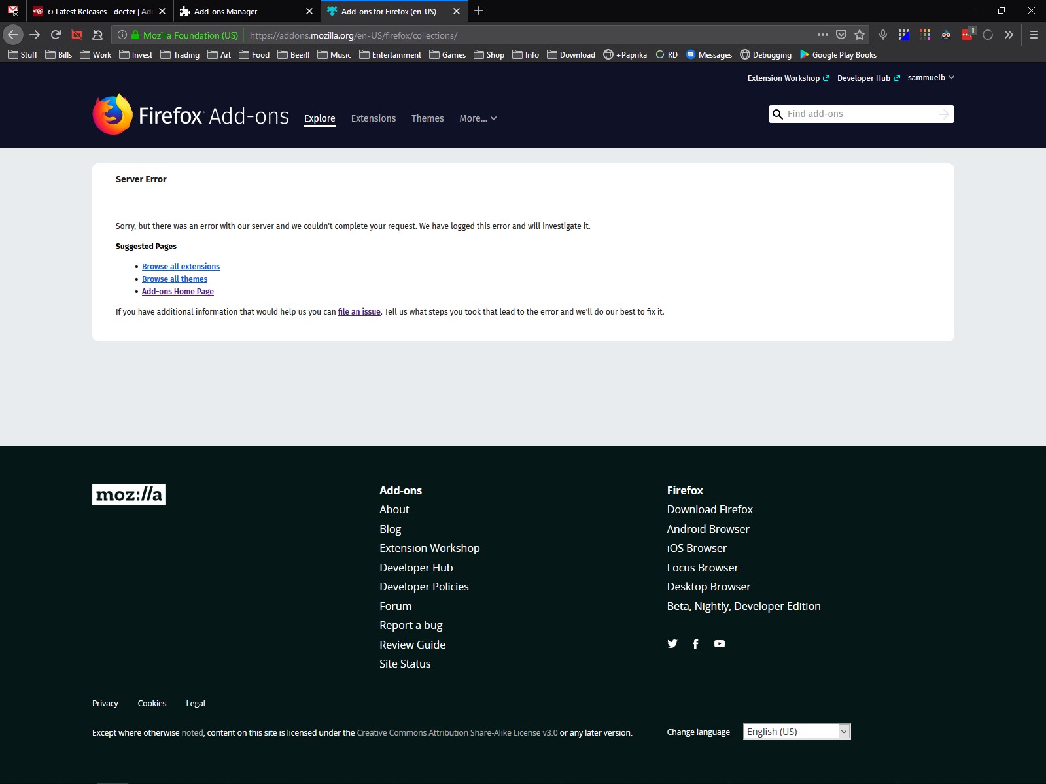
Task: Click the hooded figure with glasses extension icon
Action: [946, 35]
